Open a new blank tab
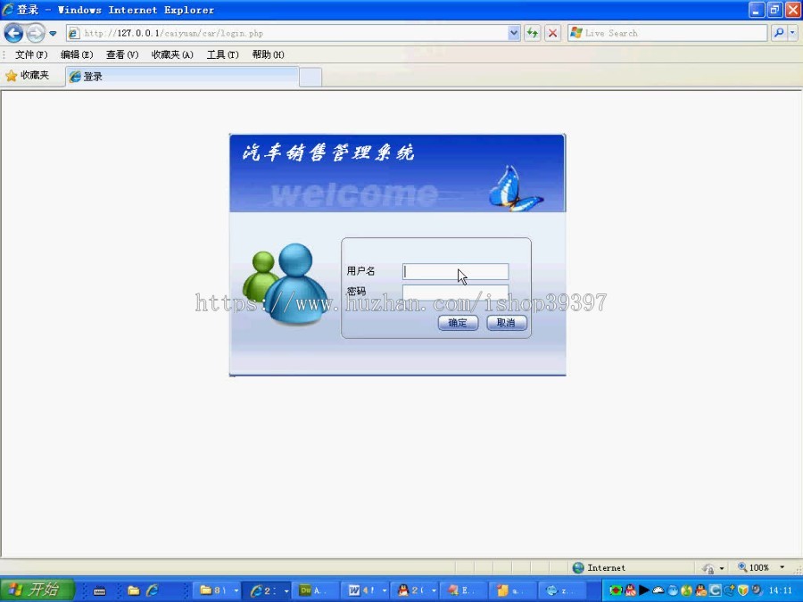 (310, 78)
